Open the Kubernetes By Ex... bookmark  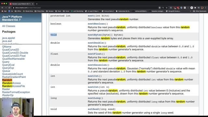[x=123, y=11]
